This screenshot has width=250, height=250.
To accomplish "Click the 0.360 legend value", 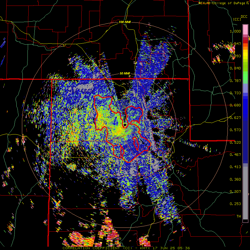I will (235, 179).
